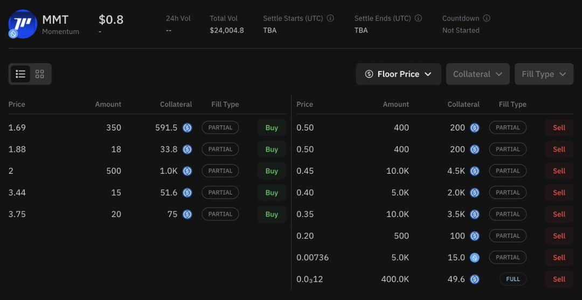This screenshot has height=300, width=582.
Task: Select the 10.0K amount in 0.35 row
Action: point(398,214)
